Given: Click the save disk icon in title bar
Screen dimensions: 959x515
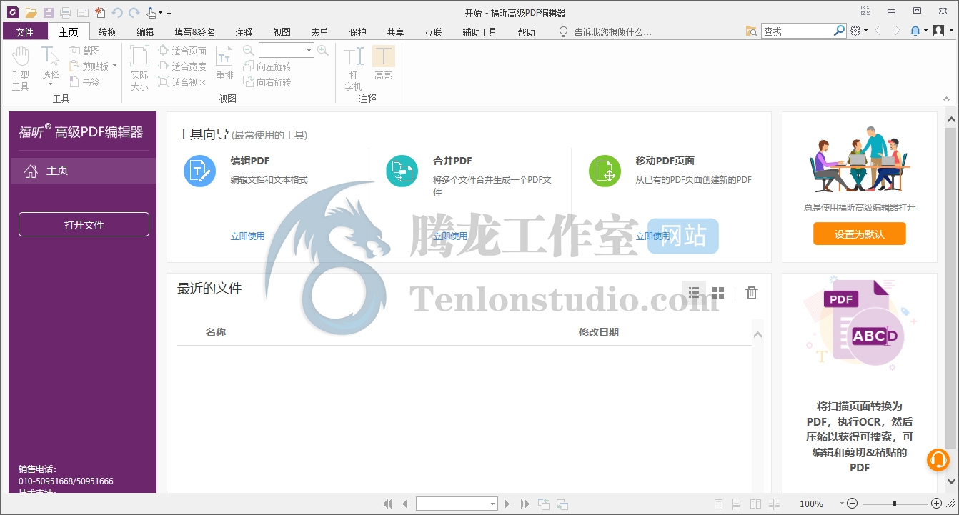Looking at the screenshot, I should [x=49, y=13].
